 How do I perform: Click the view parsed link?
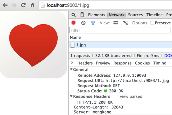[x=131, y=96]
